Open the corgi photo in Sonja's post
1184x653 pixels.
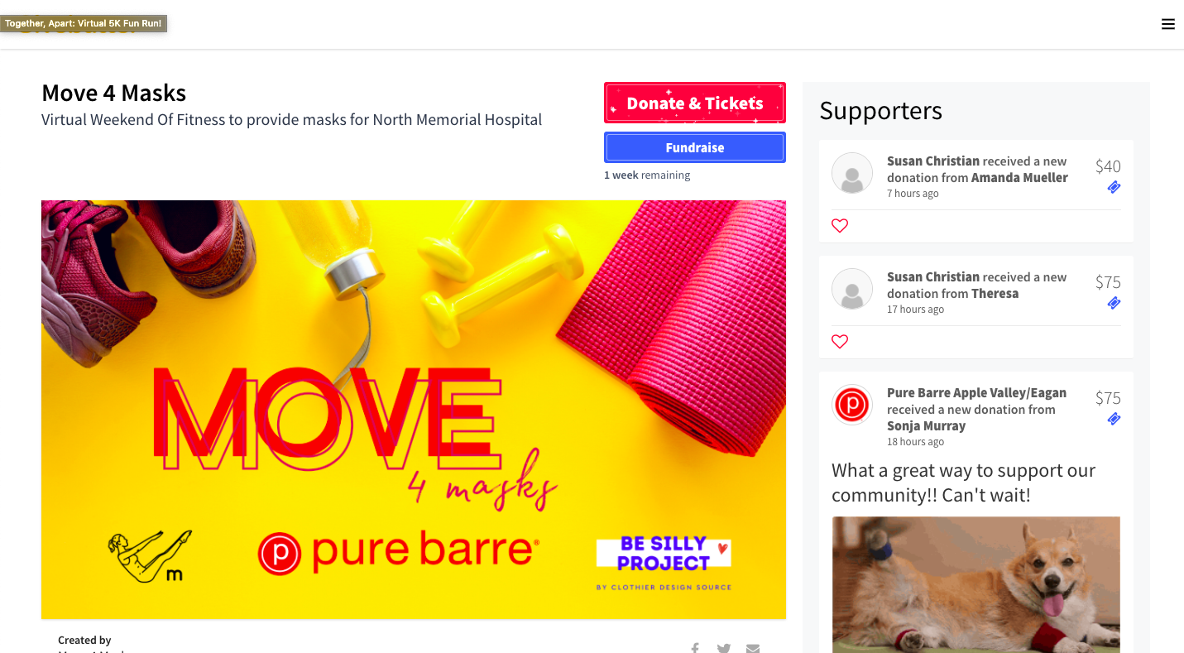[976, 584]
